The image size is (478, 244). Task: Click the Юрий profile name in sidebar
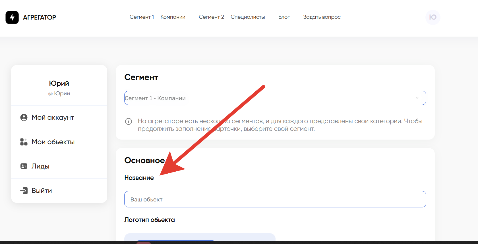59,83
